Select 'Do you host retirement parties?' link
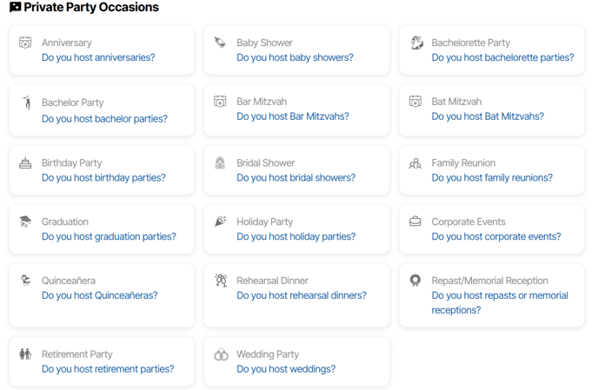Viewport: 598px width, 390px height. [x=108, y=369]
